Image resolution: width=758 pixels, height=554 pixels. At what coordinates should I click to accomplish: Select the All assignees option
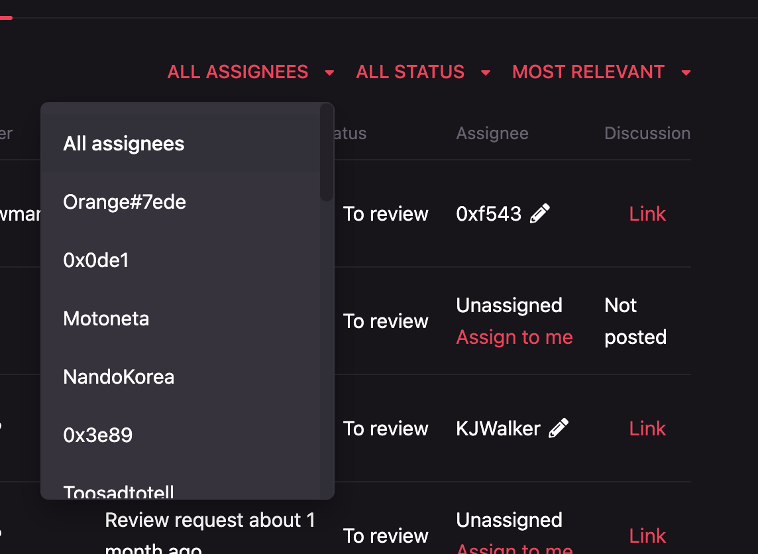pyautogui.click(x=123, y=144)
